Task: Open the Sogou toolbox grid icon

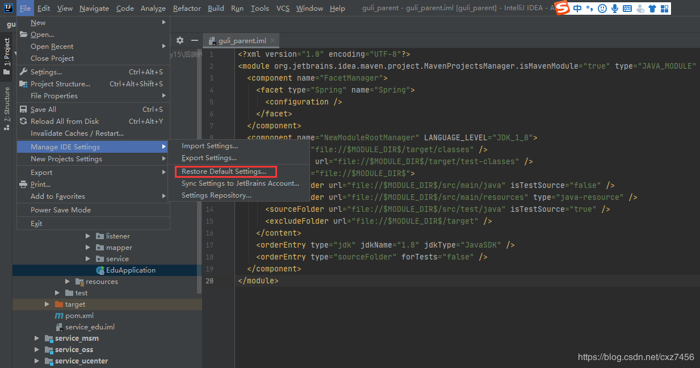Action: point(664,9)
